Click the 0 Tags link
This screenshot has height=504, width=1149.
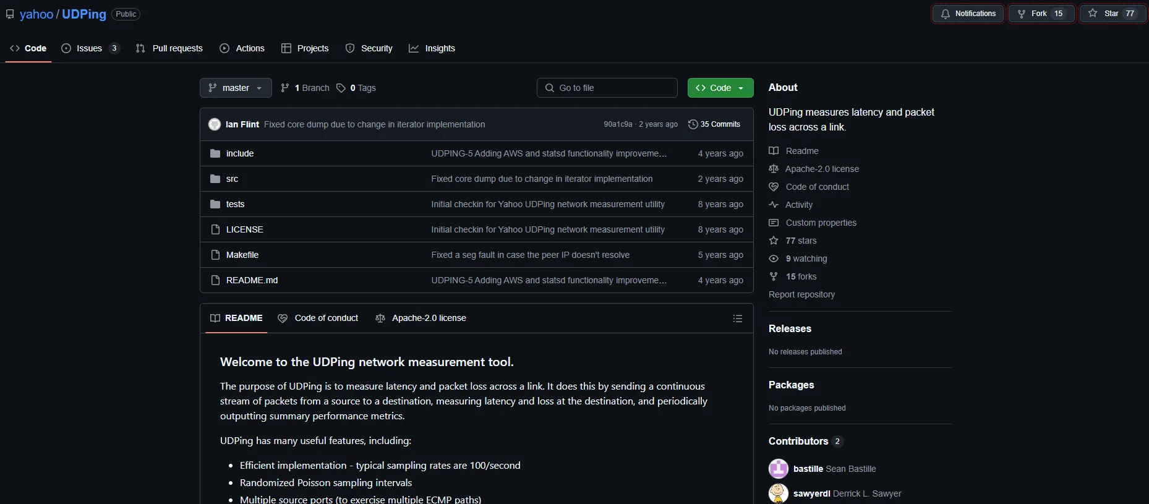(356, 88)
